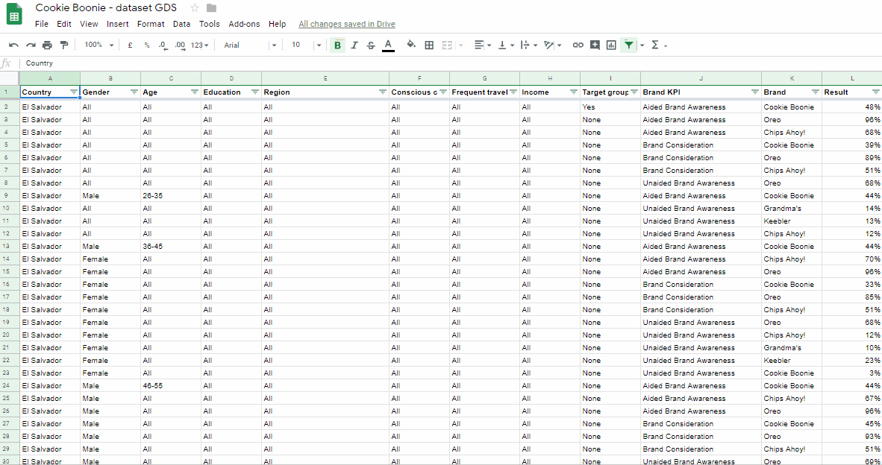Image resolution: width=882 pixels, height=465 pixels.
Task: Open the Arial font dropdown
Action: [250, 45]
